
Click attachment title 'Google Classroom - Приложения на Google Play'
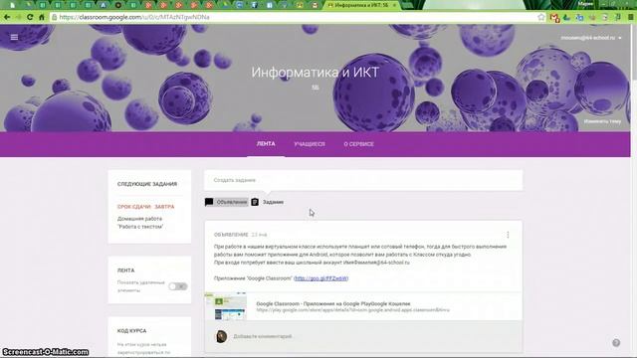(x=333, y=303)
